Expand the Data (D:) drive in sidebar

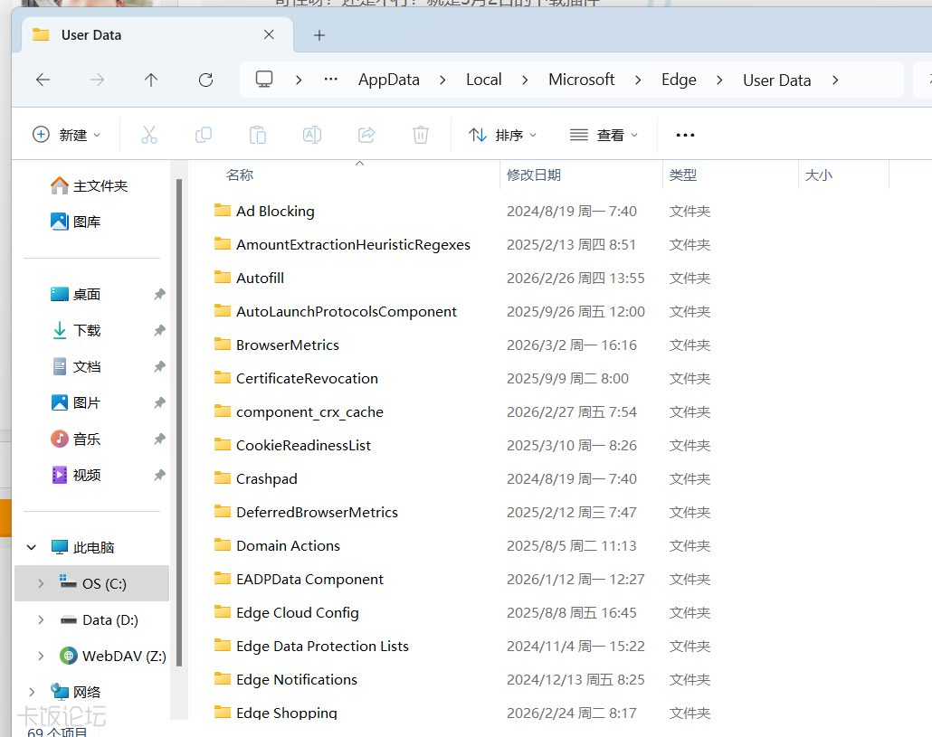pyautogui.click(x=39, y=619)
